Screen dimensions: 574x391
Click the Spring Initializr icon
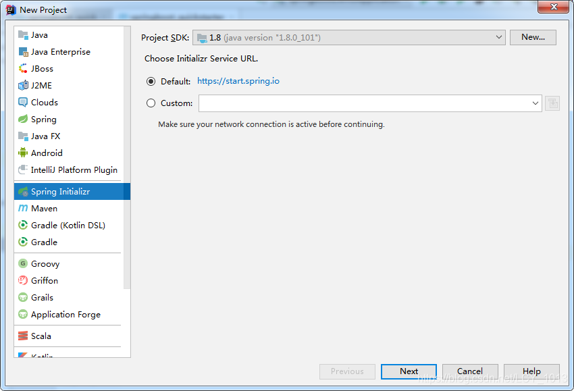click(23, 192)
